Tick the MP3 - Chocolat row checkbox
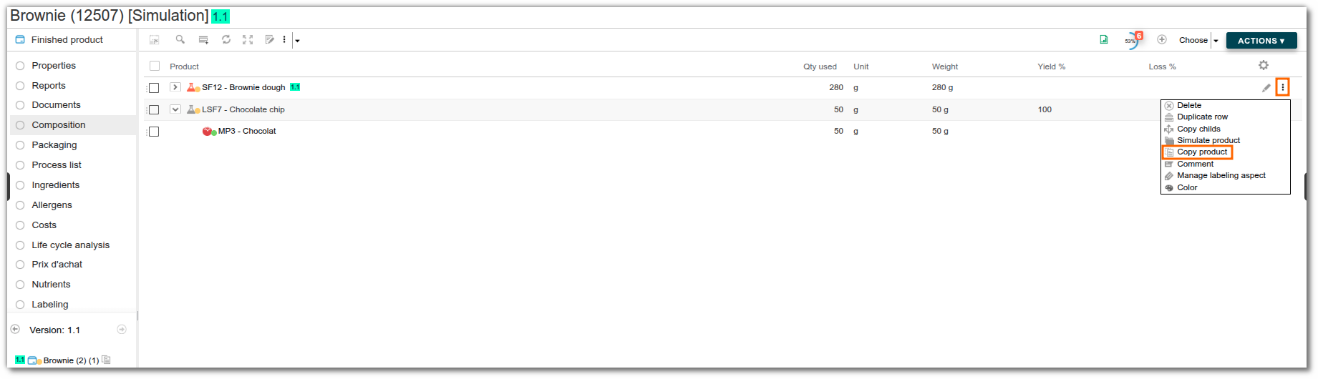This screenshot has width=1318, height=379. tap(154, 132)
